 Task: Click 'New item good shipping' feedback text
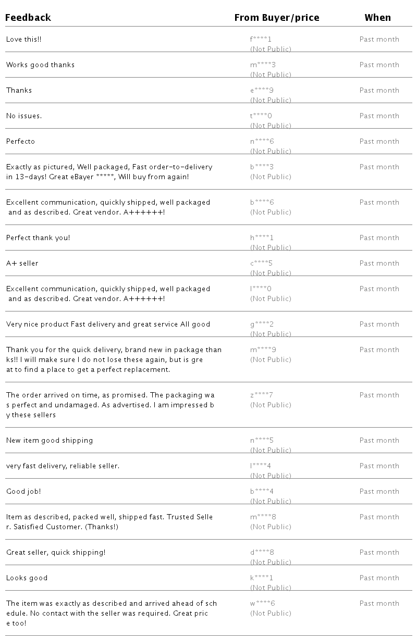click(x=50, y=440)
